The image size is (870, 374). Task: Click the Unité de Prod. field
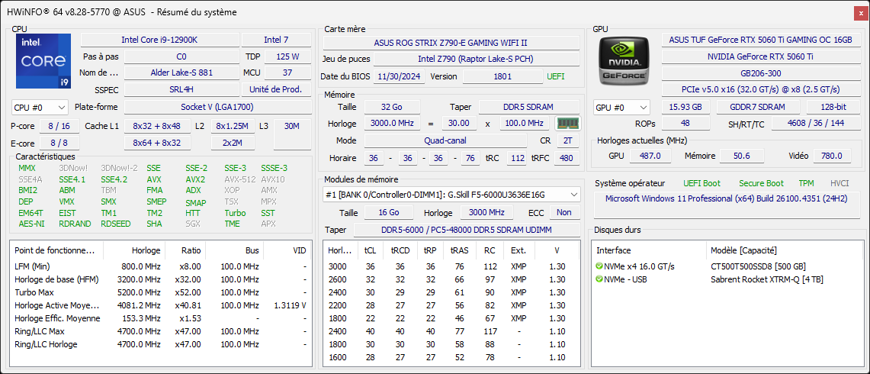(276, 89)
